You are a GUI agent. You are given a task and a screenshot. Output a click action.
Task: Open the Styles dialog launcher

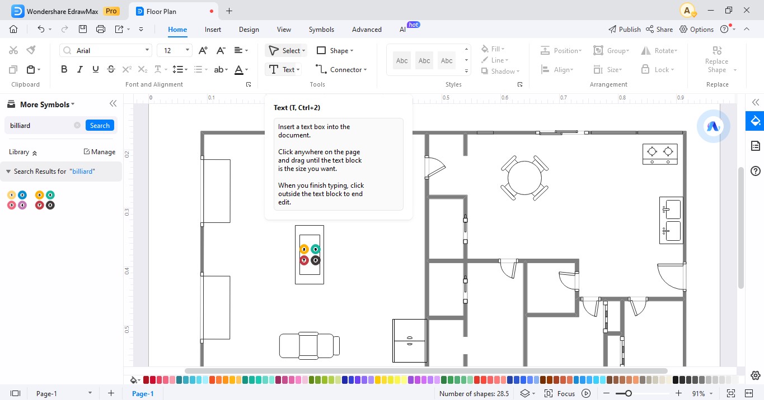click(x=520, y=84)
